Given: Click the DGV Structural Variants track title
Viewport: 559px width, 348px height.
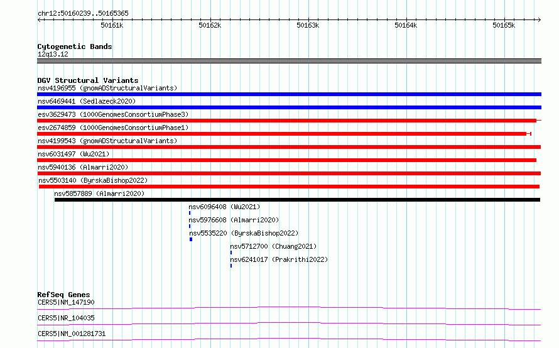Looking at the screenshot, I should point(88,80).
